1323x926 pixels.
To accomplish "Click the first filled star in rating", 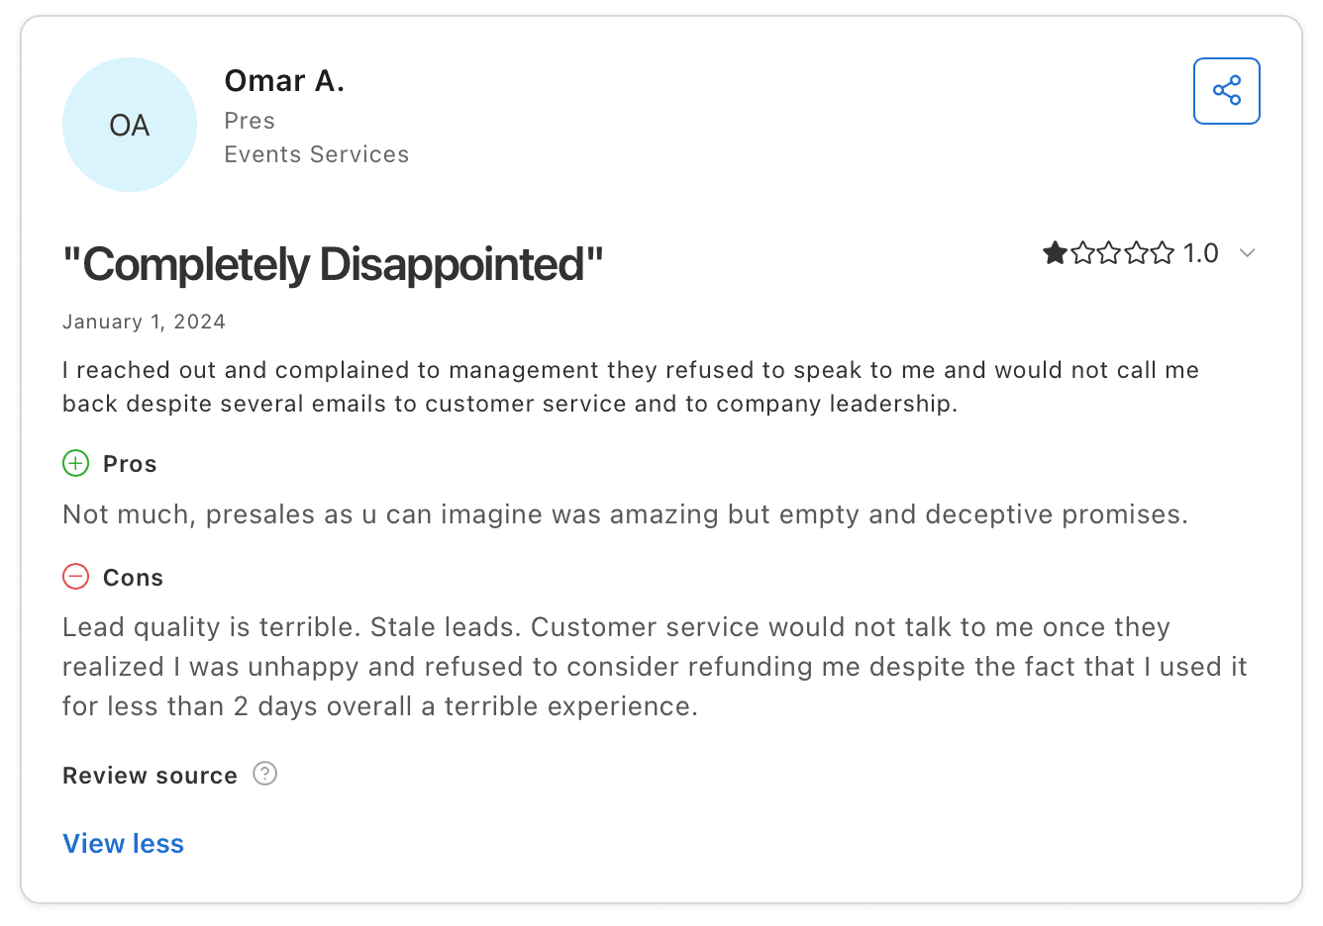I will [1055, 253].
